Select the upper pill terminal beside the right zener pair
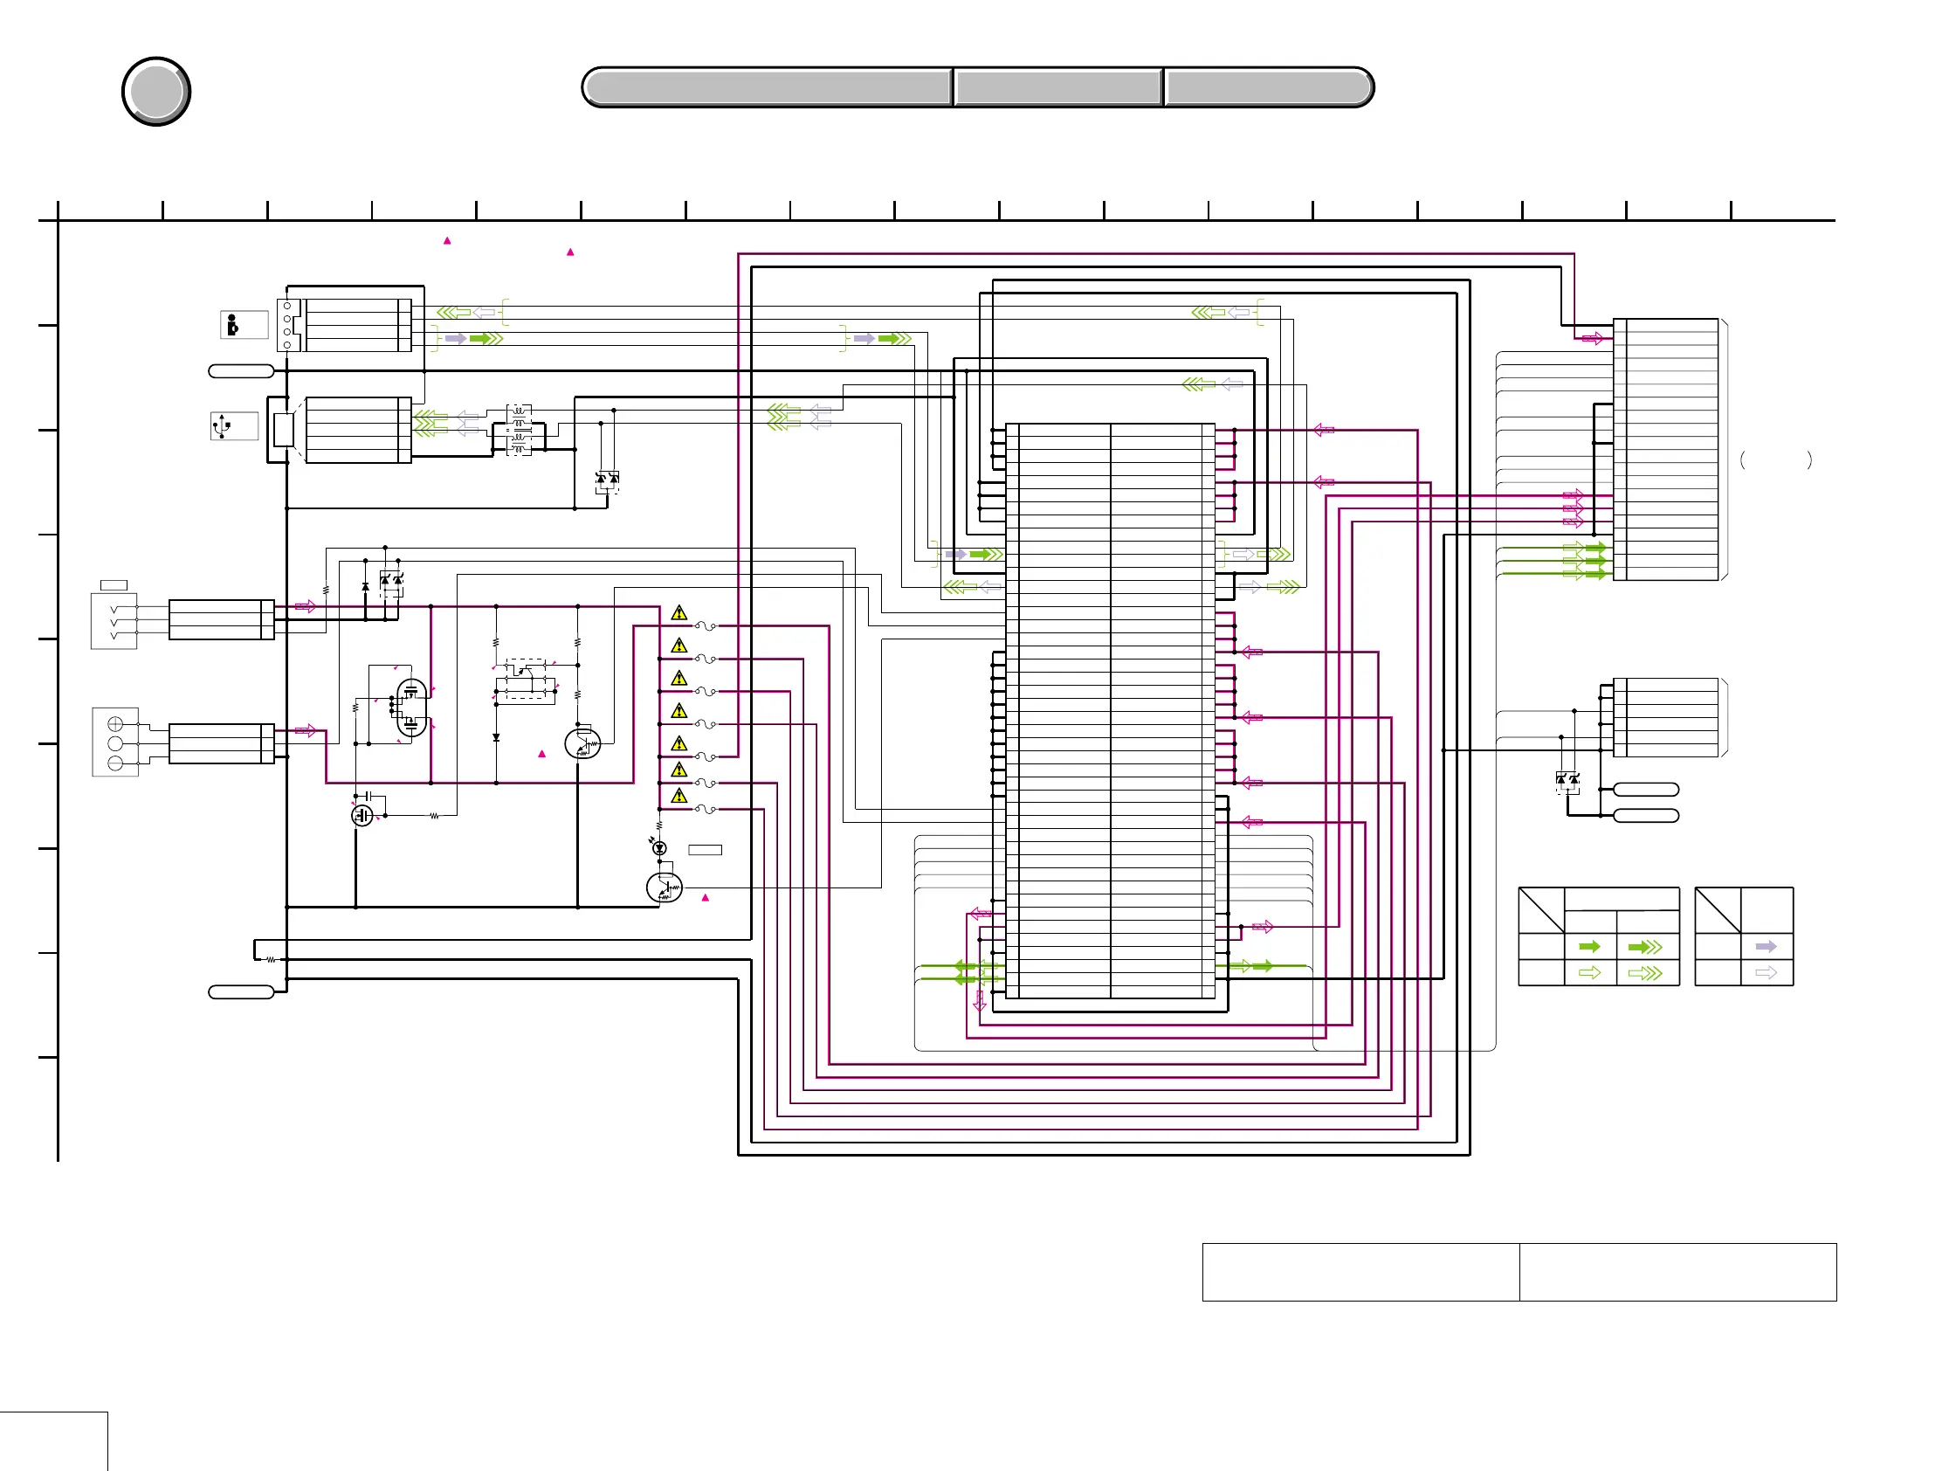 pyautogui.click(x=1647, y=790)
